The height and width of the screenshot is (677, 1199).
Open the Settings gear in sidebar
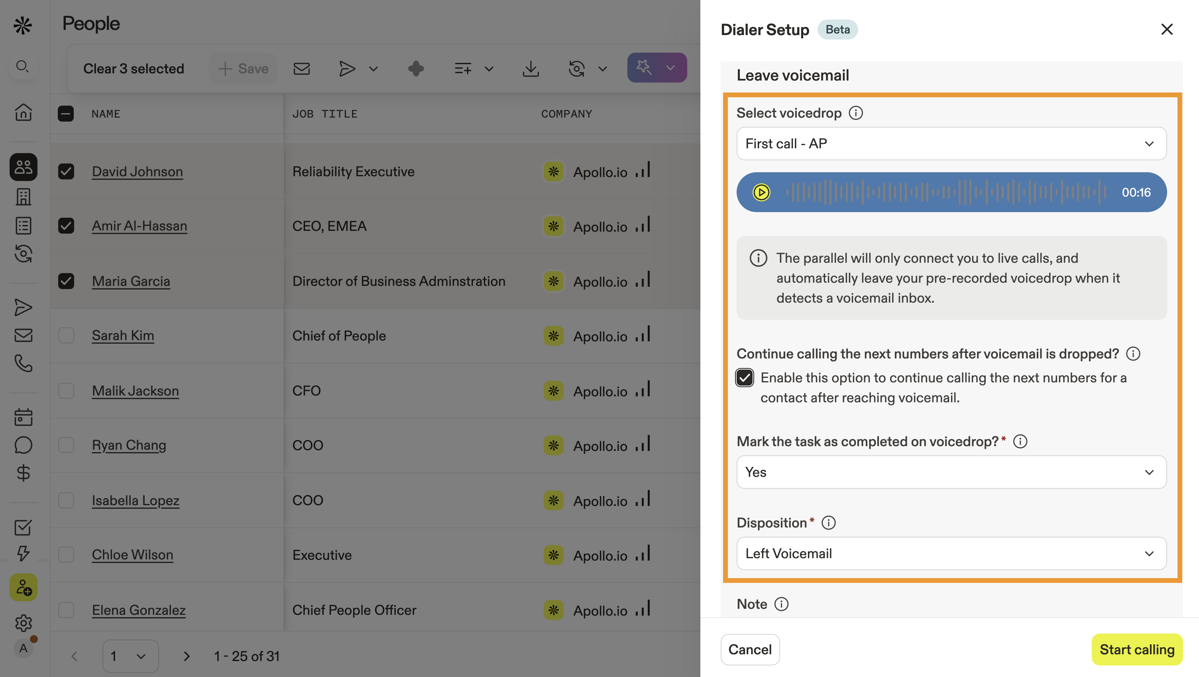click(23, 622)
